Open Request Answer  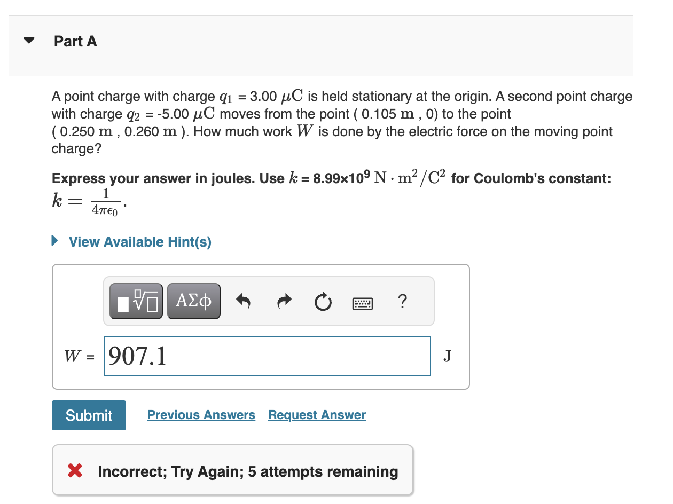[316, 415]
